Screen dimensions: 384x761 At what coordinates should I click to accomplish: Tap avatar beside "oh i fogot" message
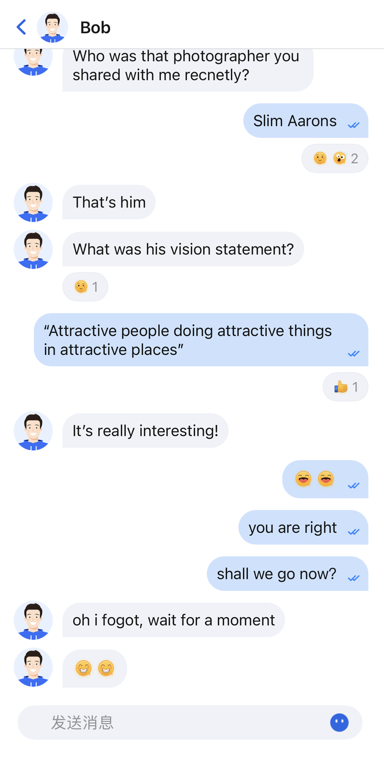pyautogui.click(x=33, y=620)
